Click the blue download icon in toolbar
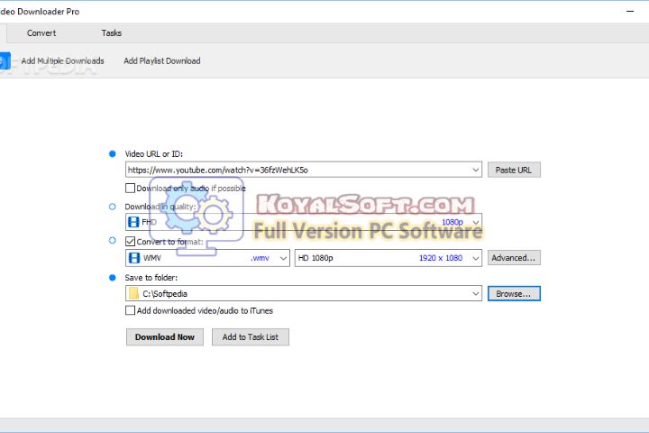The image size is (649, 433). (5, 61)
